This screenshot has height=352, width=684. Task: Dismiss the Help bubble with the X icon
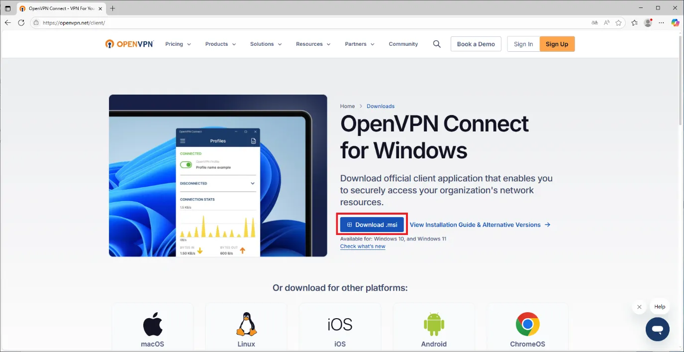click(x=639, y=307)
